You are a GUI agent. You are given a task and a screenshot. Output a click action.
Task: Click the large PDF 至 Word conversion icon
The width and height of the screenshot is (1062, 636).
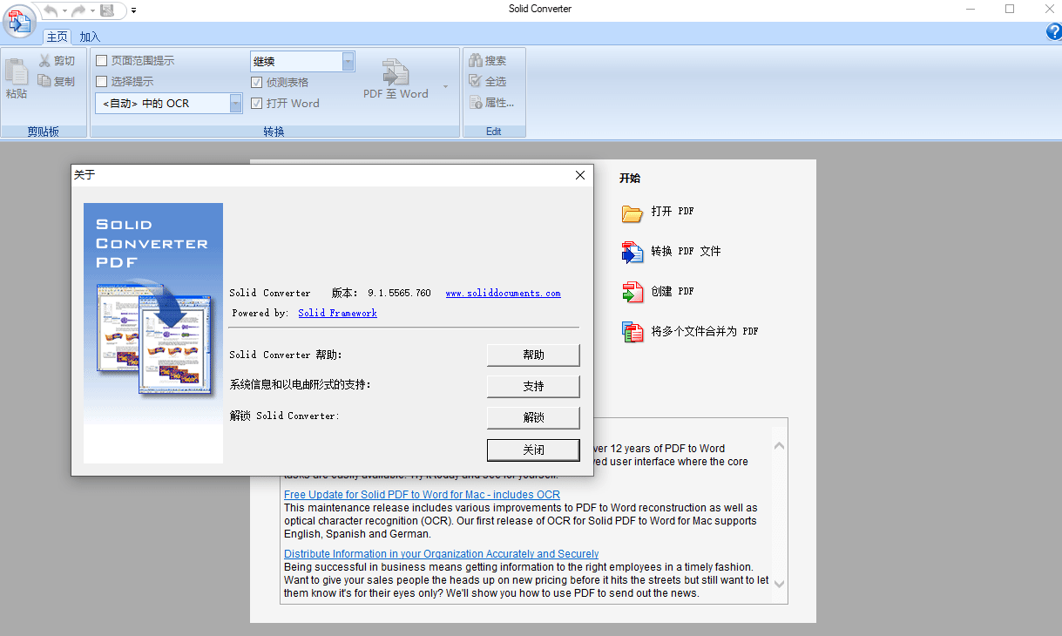[395, 73]
